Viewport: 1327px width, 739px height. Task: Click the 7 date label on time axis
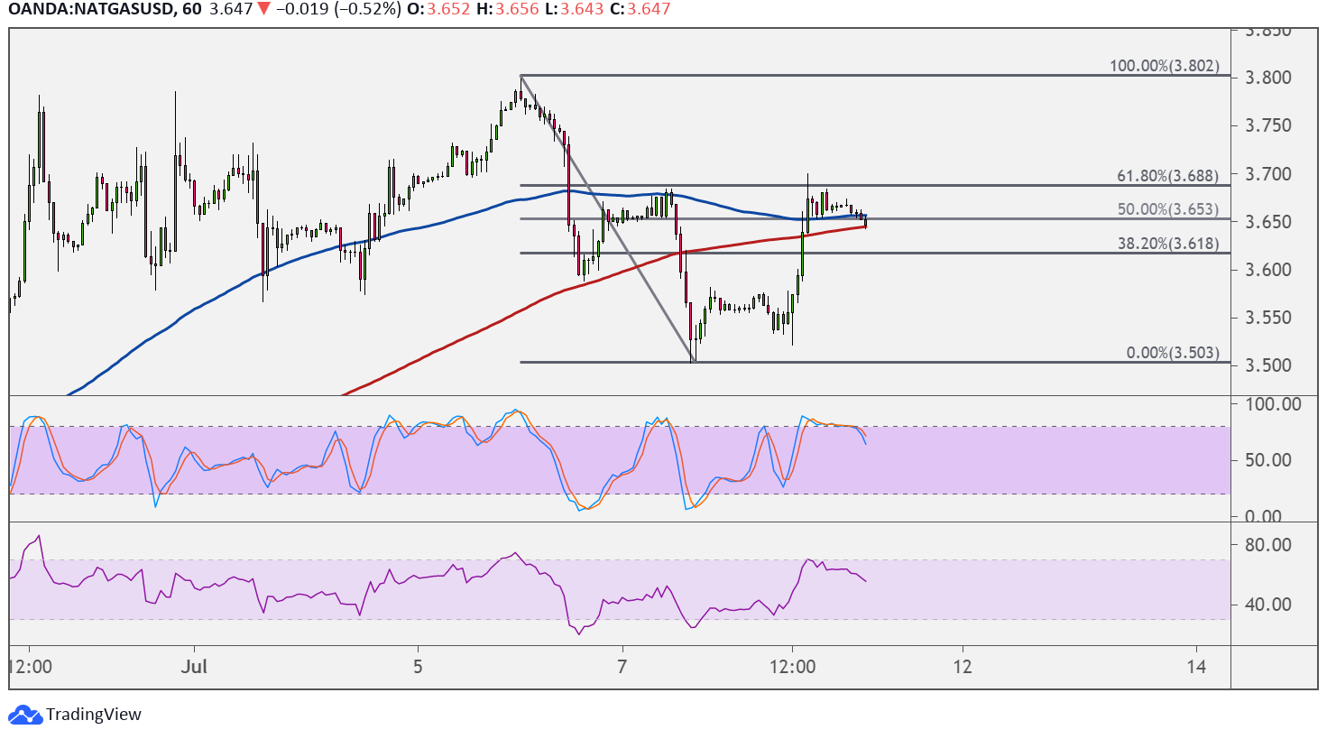pyautogui.click(x=622, y=667)
